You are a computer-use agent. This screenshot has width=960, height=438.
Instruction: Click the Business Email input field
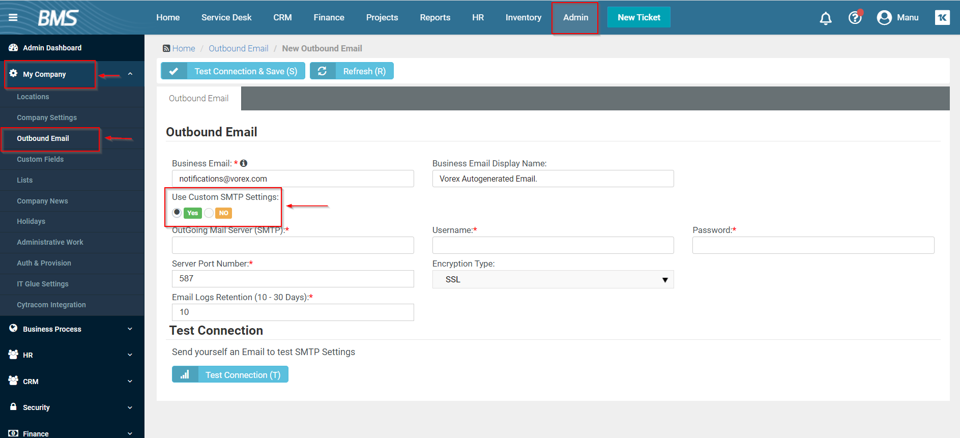point(293,179)
